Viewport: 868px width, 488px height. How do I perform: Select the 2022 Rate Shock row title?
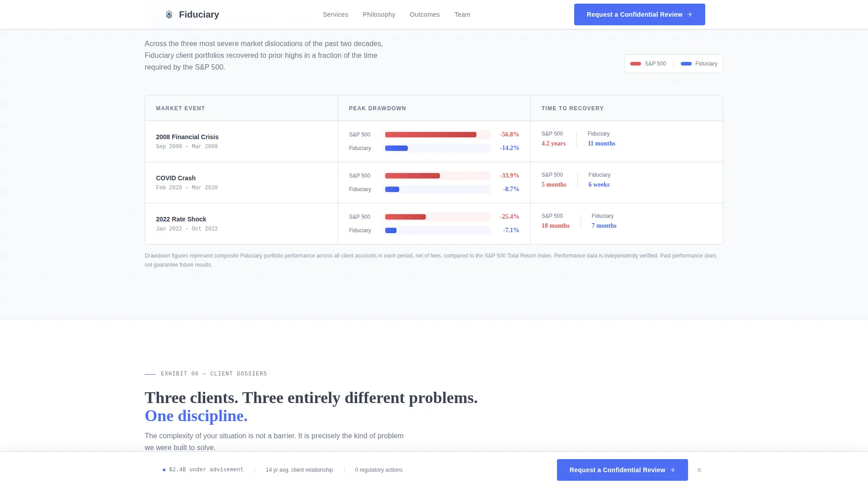[181, 219]
